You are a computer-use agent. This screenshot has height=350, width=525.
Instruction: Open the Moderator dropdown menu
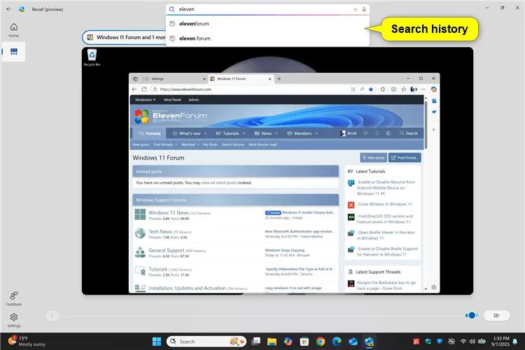click(146, 100)
